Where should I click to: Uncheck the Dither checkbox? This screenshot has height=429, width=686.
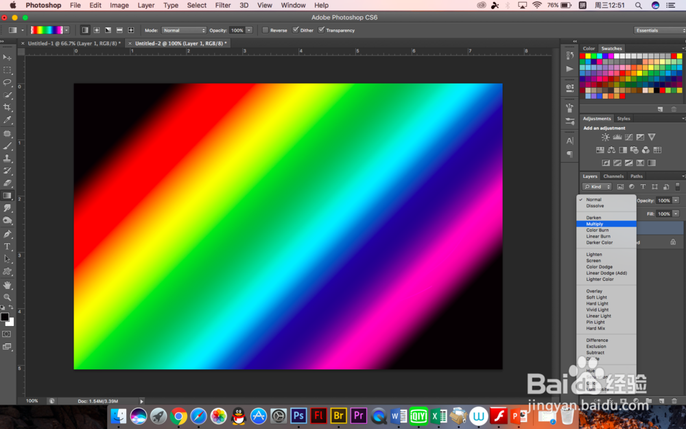coord(295,30)
